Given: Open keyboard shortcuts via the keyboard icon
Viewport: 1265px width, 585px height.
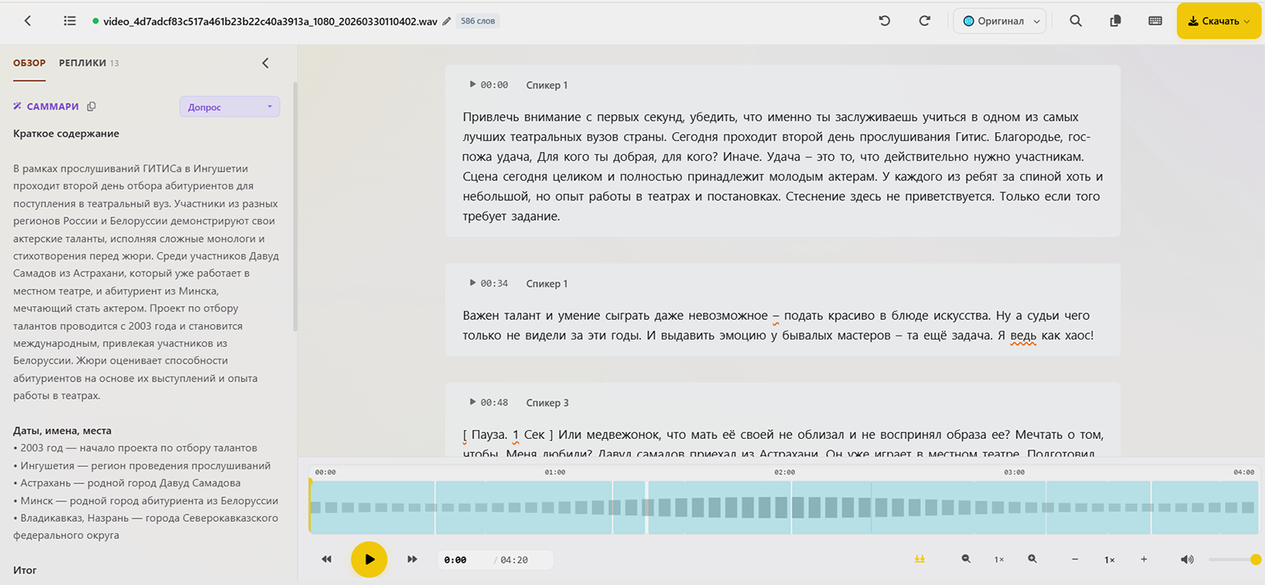Looking at the screenshot, I should [x=1155, y=21].
